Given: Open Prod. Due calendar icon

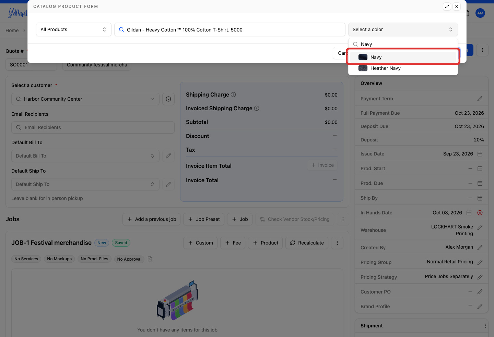Looking at the screenshot, I should (480, 183).
